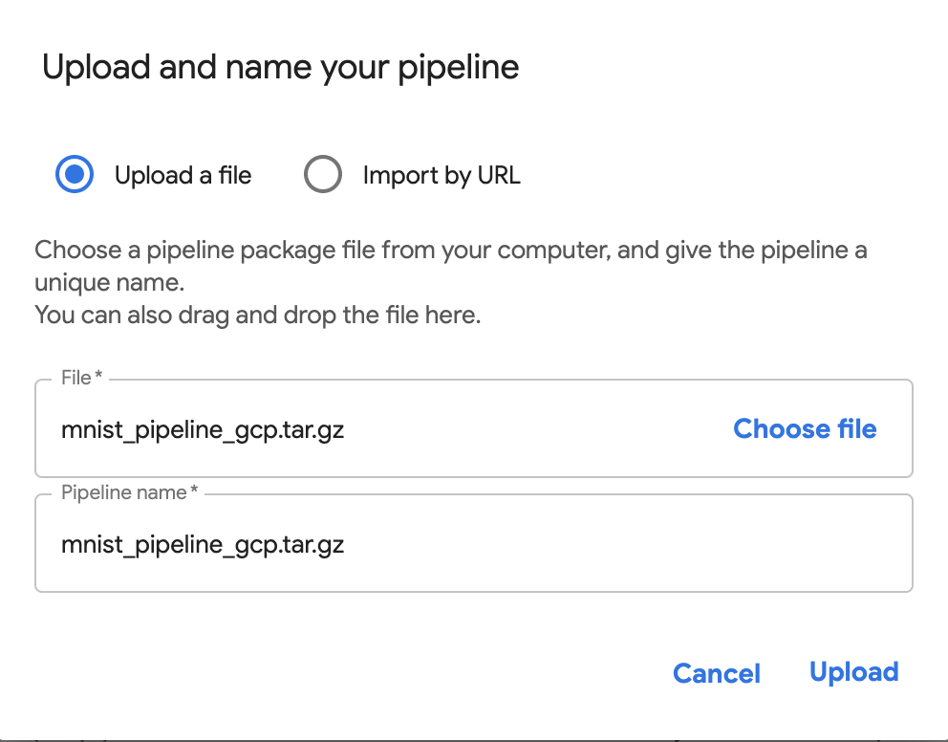Click the 'Upload and name your pipeline' title
This screenshot has width=948, height=742.
[x=281, y=68]
